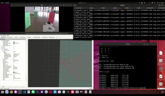Expand the Grid display node

(x=1, y=47)
